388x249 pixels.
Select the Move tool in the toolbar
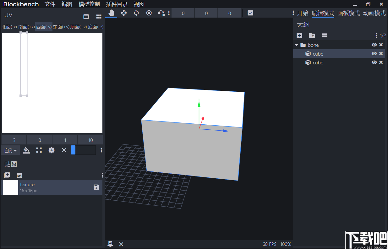click(x=124, y=13)
